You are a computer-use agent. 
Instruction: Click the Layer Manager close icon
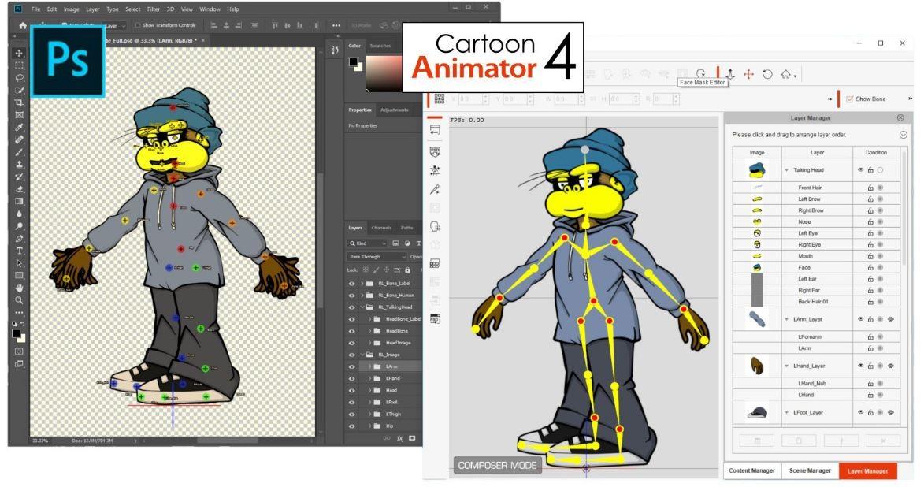click(900, 118)
